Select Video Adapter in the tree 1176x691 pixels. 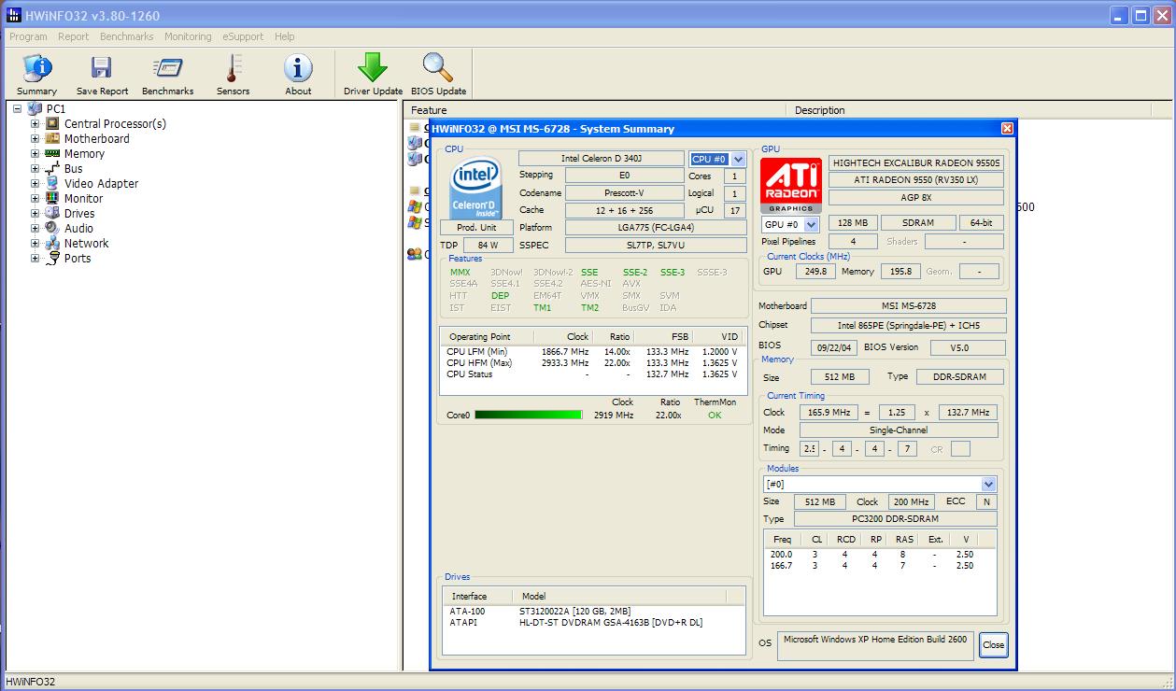101,183
